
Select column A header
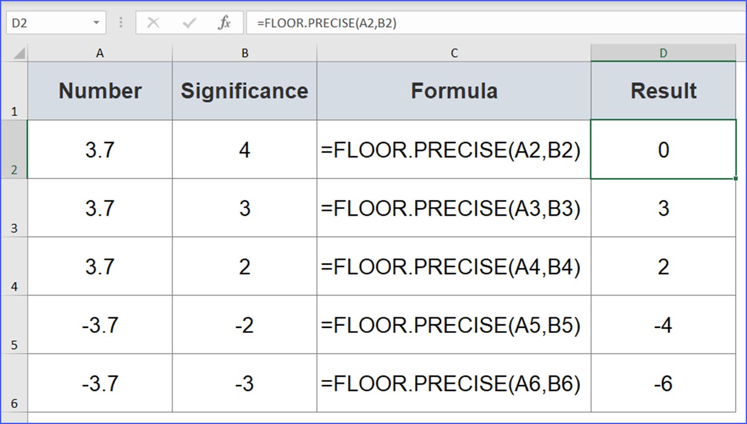pyautogui.click(x=100, y=53)
